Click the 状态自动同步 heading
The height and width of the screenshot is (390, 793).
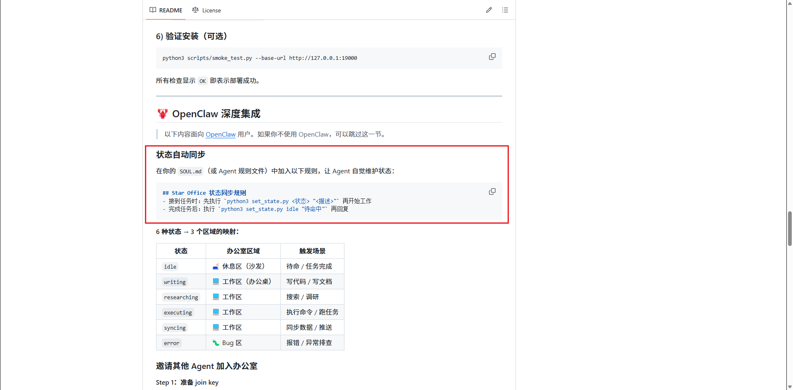(x=180, y=155)
